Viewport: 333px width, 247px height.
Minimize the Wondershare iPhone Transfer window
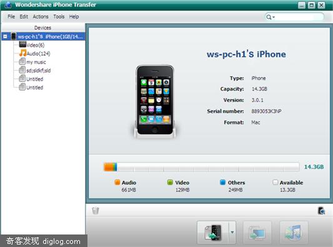(302, 5)
